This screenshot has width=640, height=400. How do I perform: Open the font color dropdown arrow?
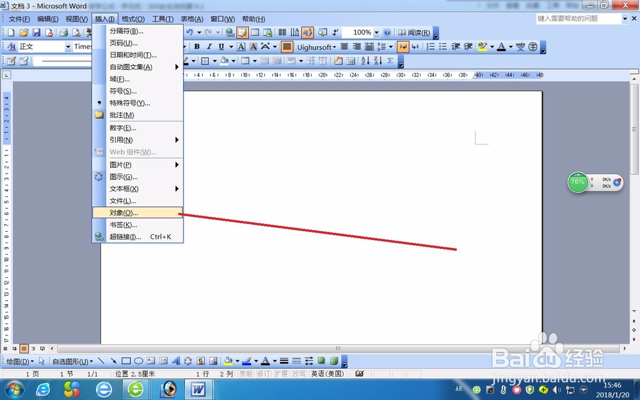pos(510,47)
